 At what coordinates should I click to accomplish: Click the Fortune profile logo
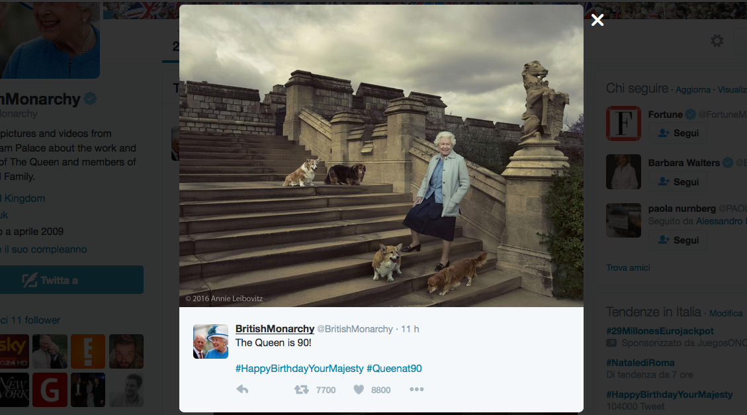pos(623,123)
